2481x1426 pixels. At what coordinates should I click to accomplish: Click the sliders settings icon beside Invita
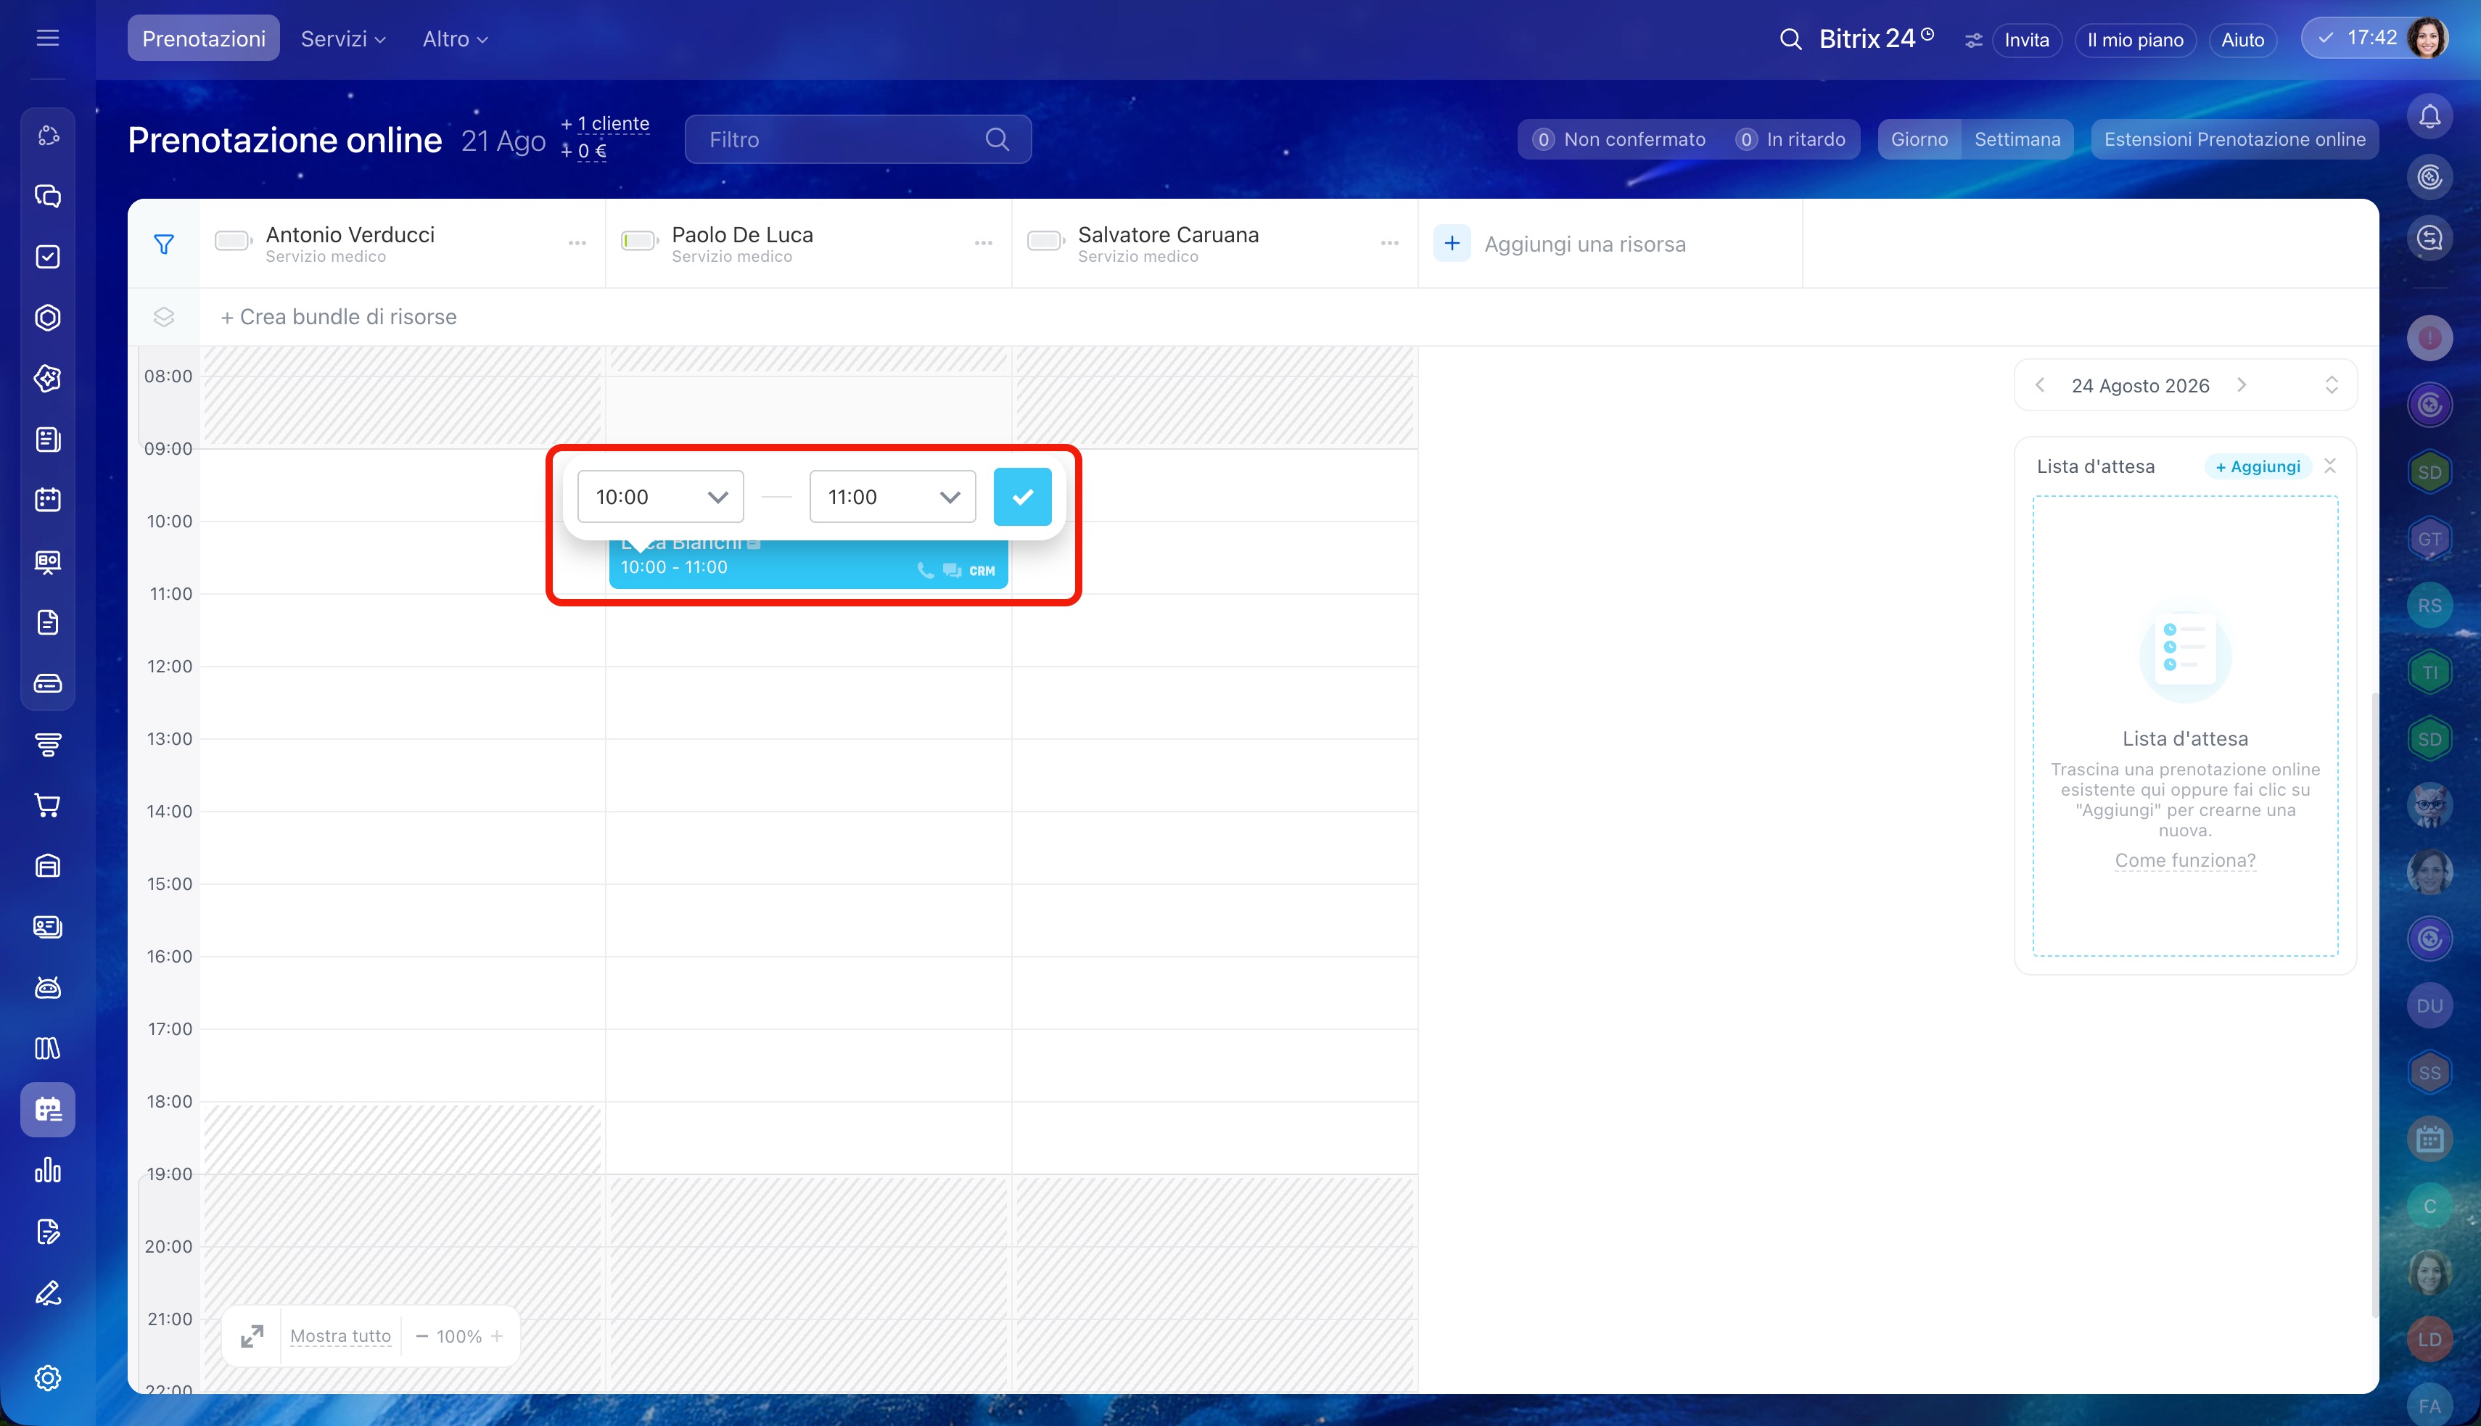point(1972,40)
